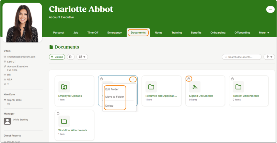Open the Employee Uploads folder icon
The height and width of the screenshot is (143, 277).
(64, 87)
